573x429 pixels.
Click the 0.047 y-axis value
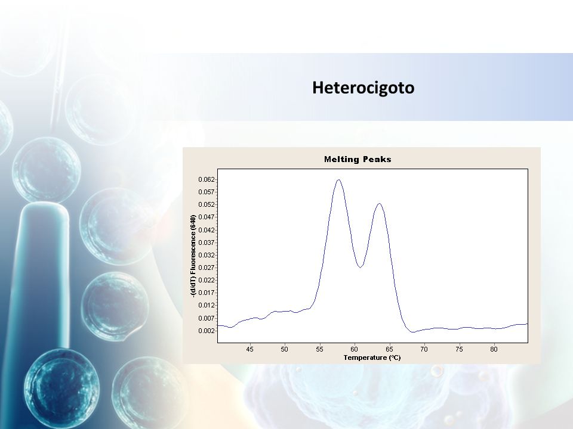(206, 217)
